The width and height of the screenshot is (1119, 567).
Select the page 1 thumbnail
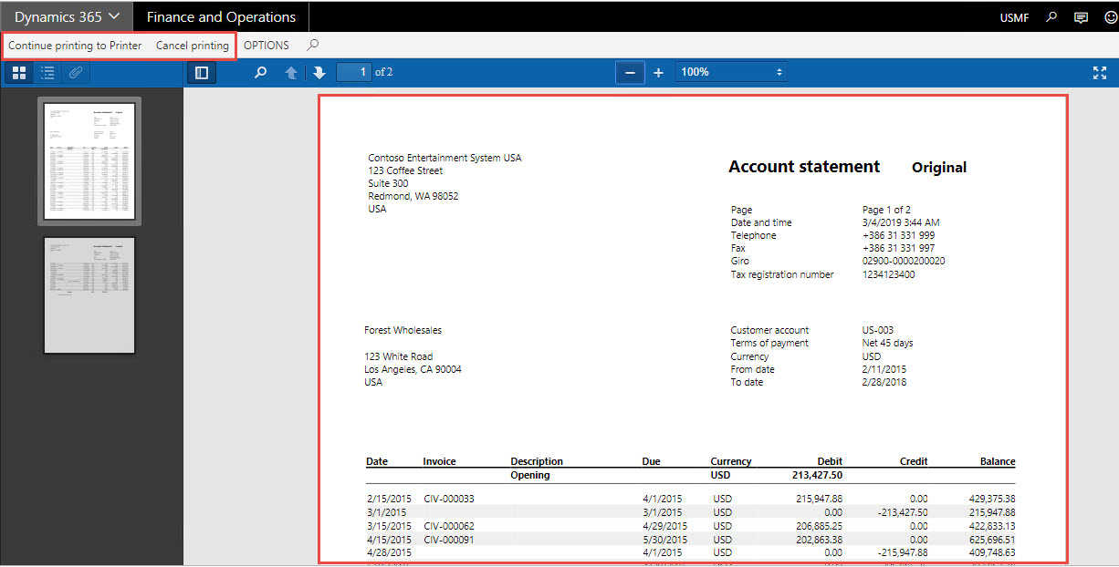(x=89, y=160)
